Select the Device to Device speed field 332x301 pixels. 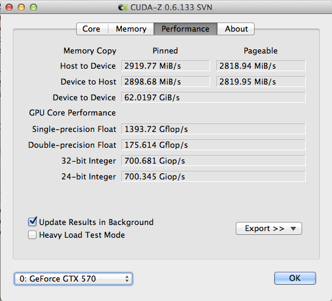pos(213,97)
